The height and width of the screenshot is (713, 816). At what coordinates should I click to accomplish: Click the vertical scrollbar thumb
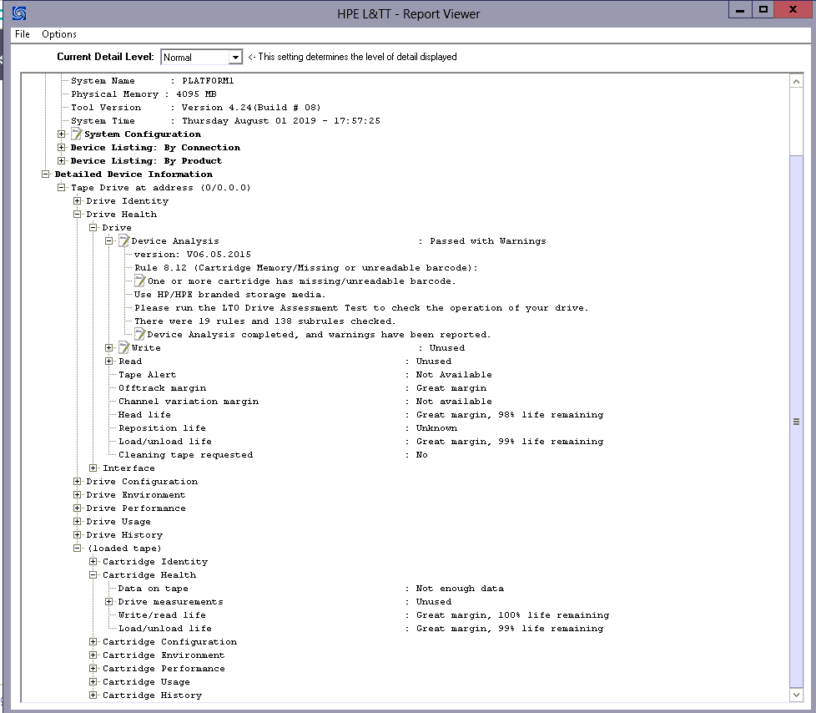(x=796, y=421)
